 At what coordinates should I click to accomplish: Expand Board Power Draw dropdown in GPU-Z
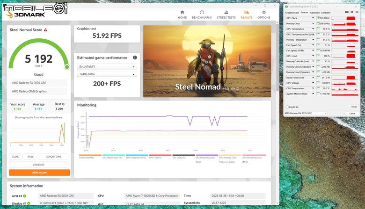pos(313,78)
